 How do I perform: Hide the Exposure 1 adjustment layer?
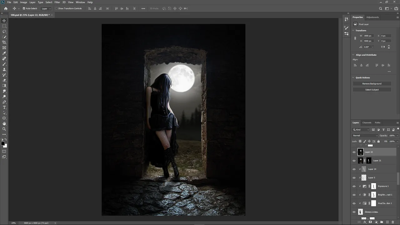pyautogui.click(x=354, y=186)
